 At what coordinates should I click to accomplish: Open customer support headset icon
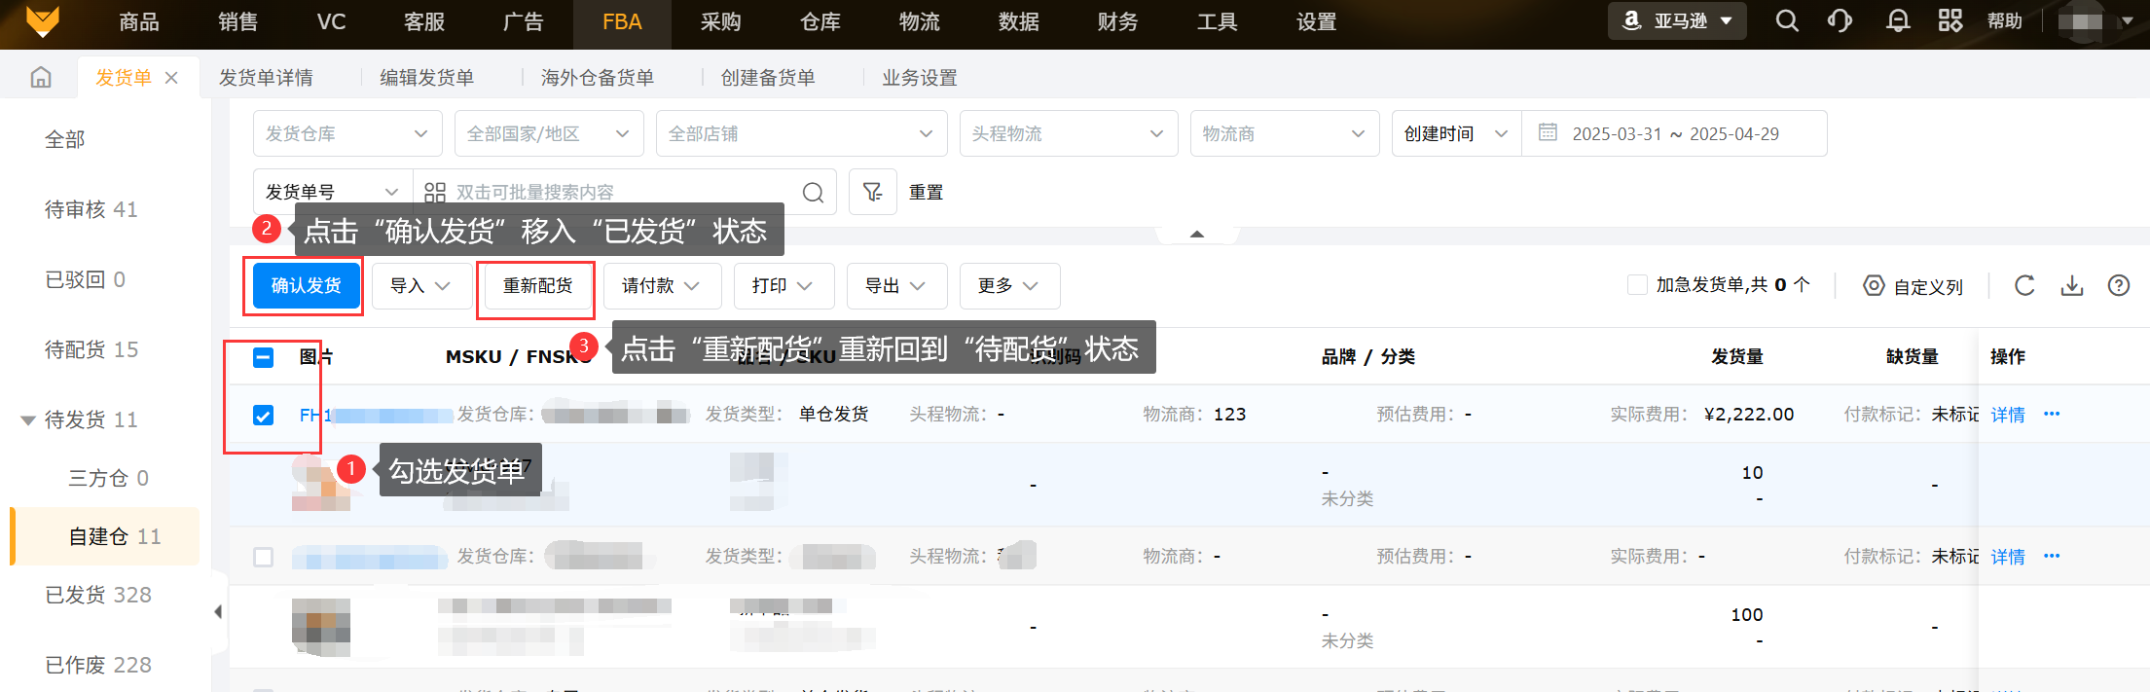[x=1840, y=20]
